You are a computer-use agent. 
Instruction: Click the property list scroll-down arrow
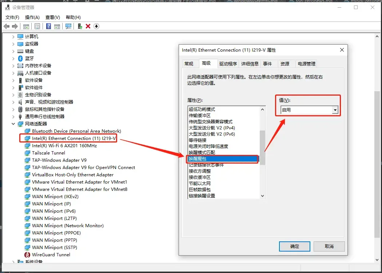262,196
